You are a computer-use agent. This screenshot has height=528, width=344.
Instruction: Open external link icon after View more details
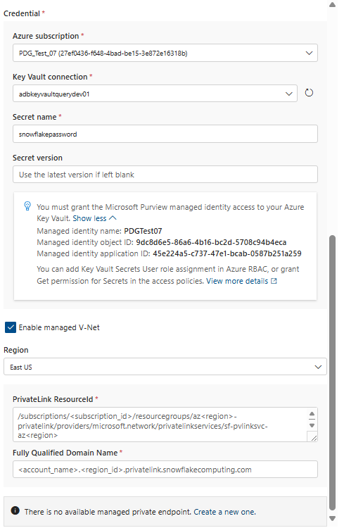tap(274, 281)
